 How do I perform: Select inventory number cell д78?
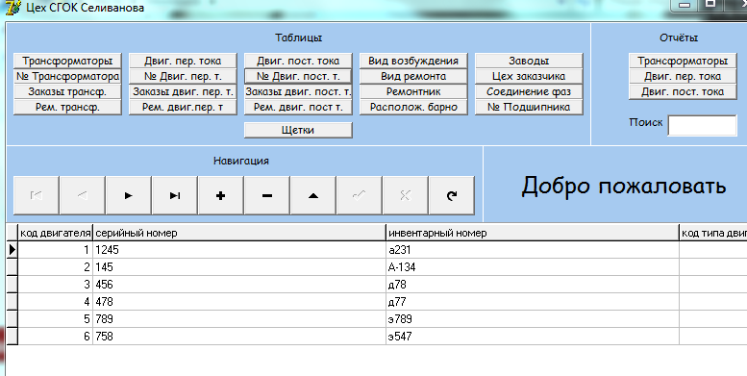tap(533, 285)
